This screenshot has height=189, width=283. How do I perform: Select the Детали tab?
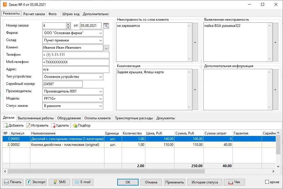(x=8, y=118)
